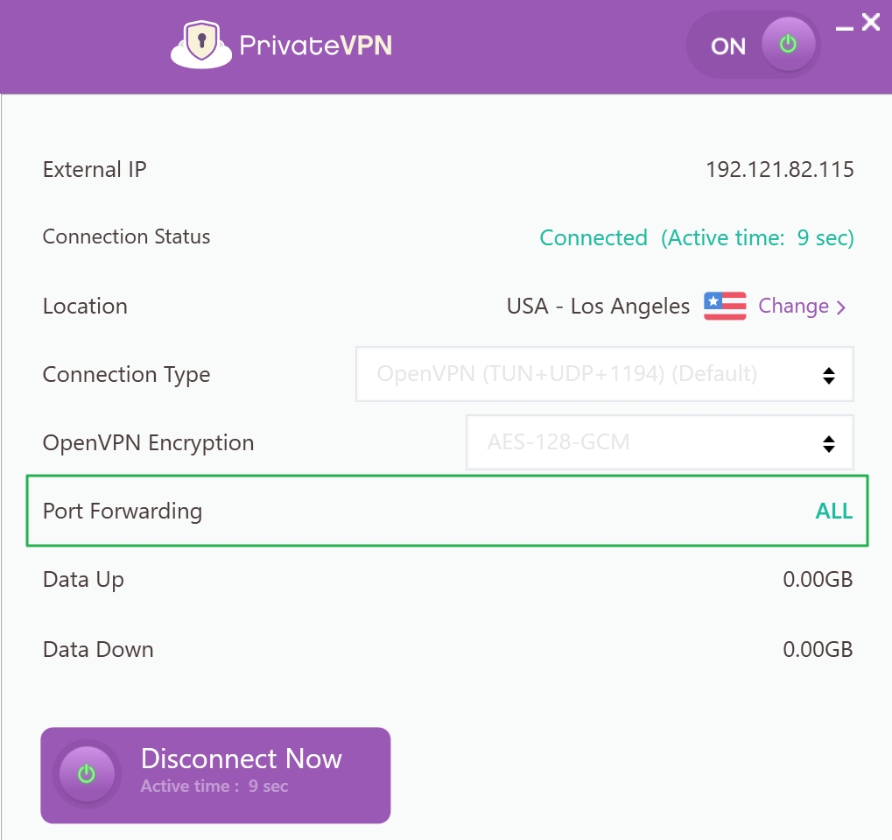Click ALL next to Port Forwarding
Image resolution: width=892 pixels, height=840 pixels.
832,511
